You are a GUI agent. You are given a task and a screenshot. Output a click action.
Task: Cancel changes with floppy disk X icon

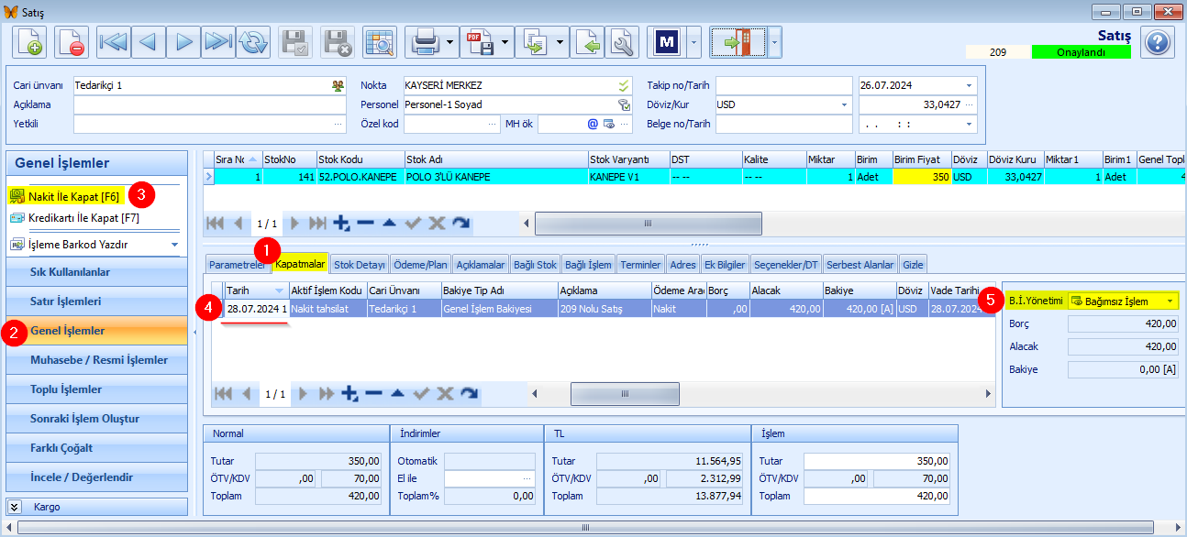pos(338,42)
